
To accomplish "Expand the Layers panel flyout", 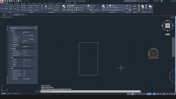I will 73,12.
